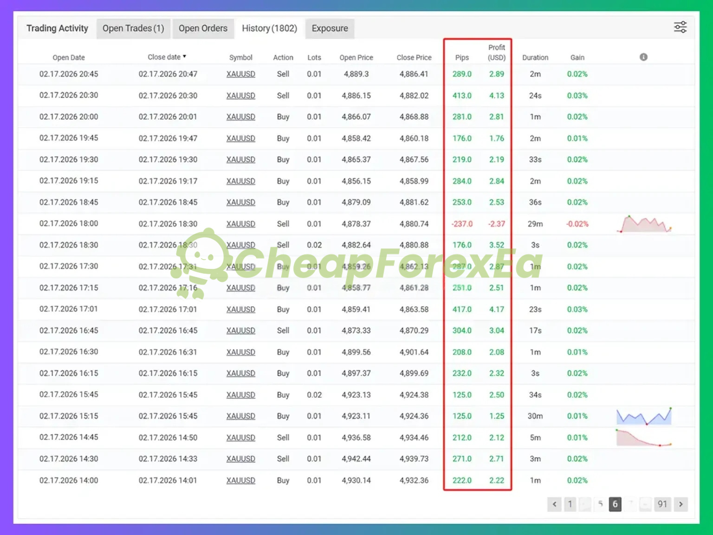Switch to Open Orders tab
This screenshot has width=713, height=535.
[203, 28]
